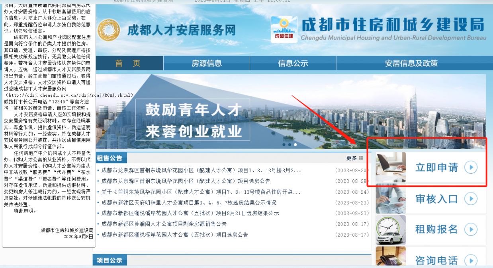Click the gold circular 成都人才安居服务网 emblem

click(x=108, y=30)
